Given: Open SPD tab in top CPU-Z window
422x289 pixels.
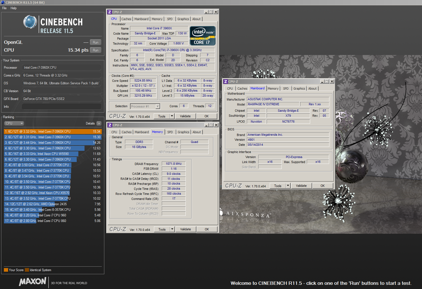Looking at the screenshot, I should click(x=170, y=19).
